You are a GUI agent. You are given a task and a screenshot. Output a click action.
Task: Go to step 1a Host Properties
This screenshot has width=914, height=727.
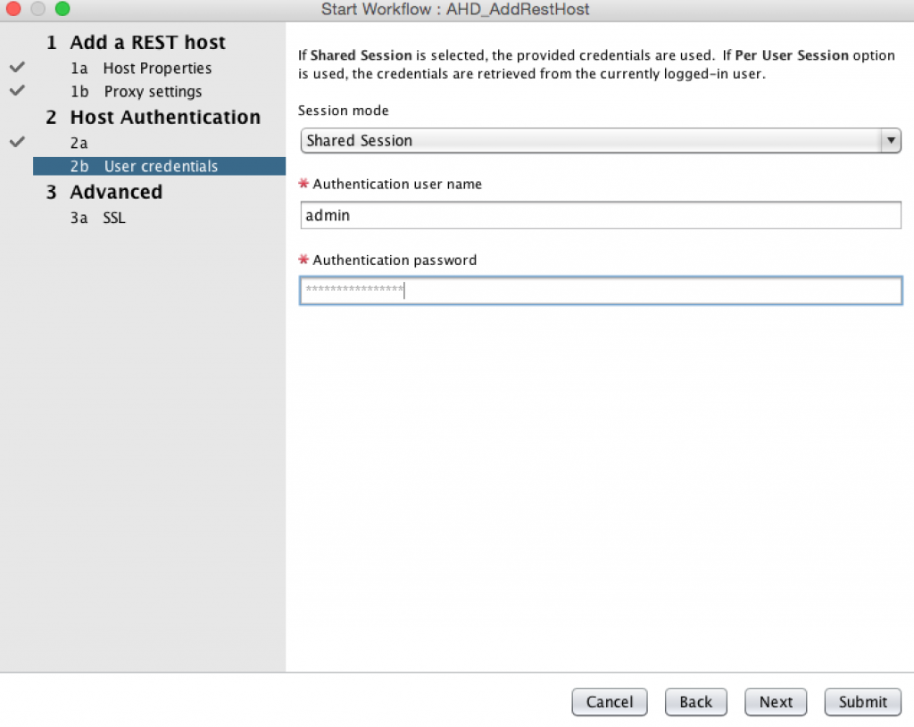(141, 69)
